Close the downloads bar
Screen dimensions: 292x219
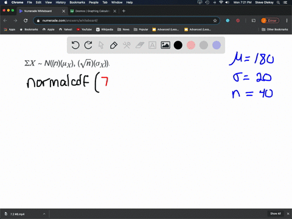288,214
